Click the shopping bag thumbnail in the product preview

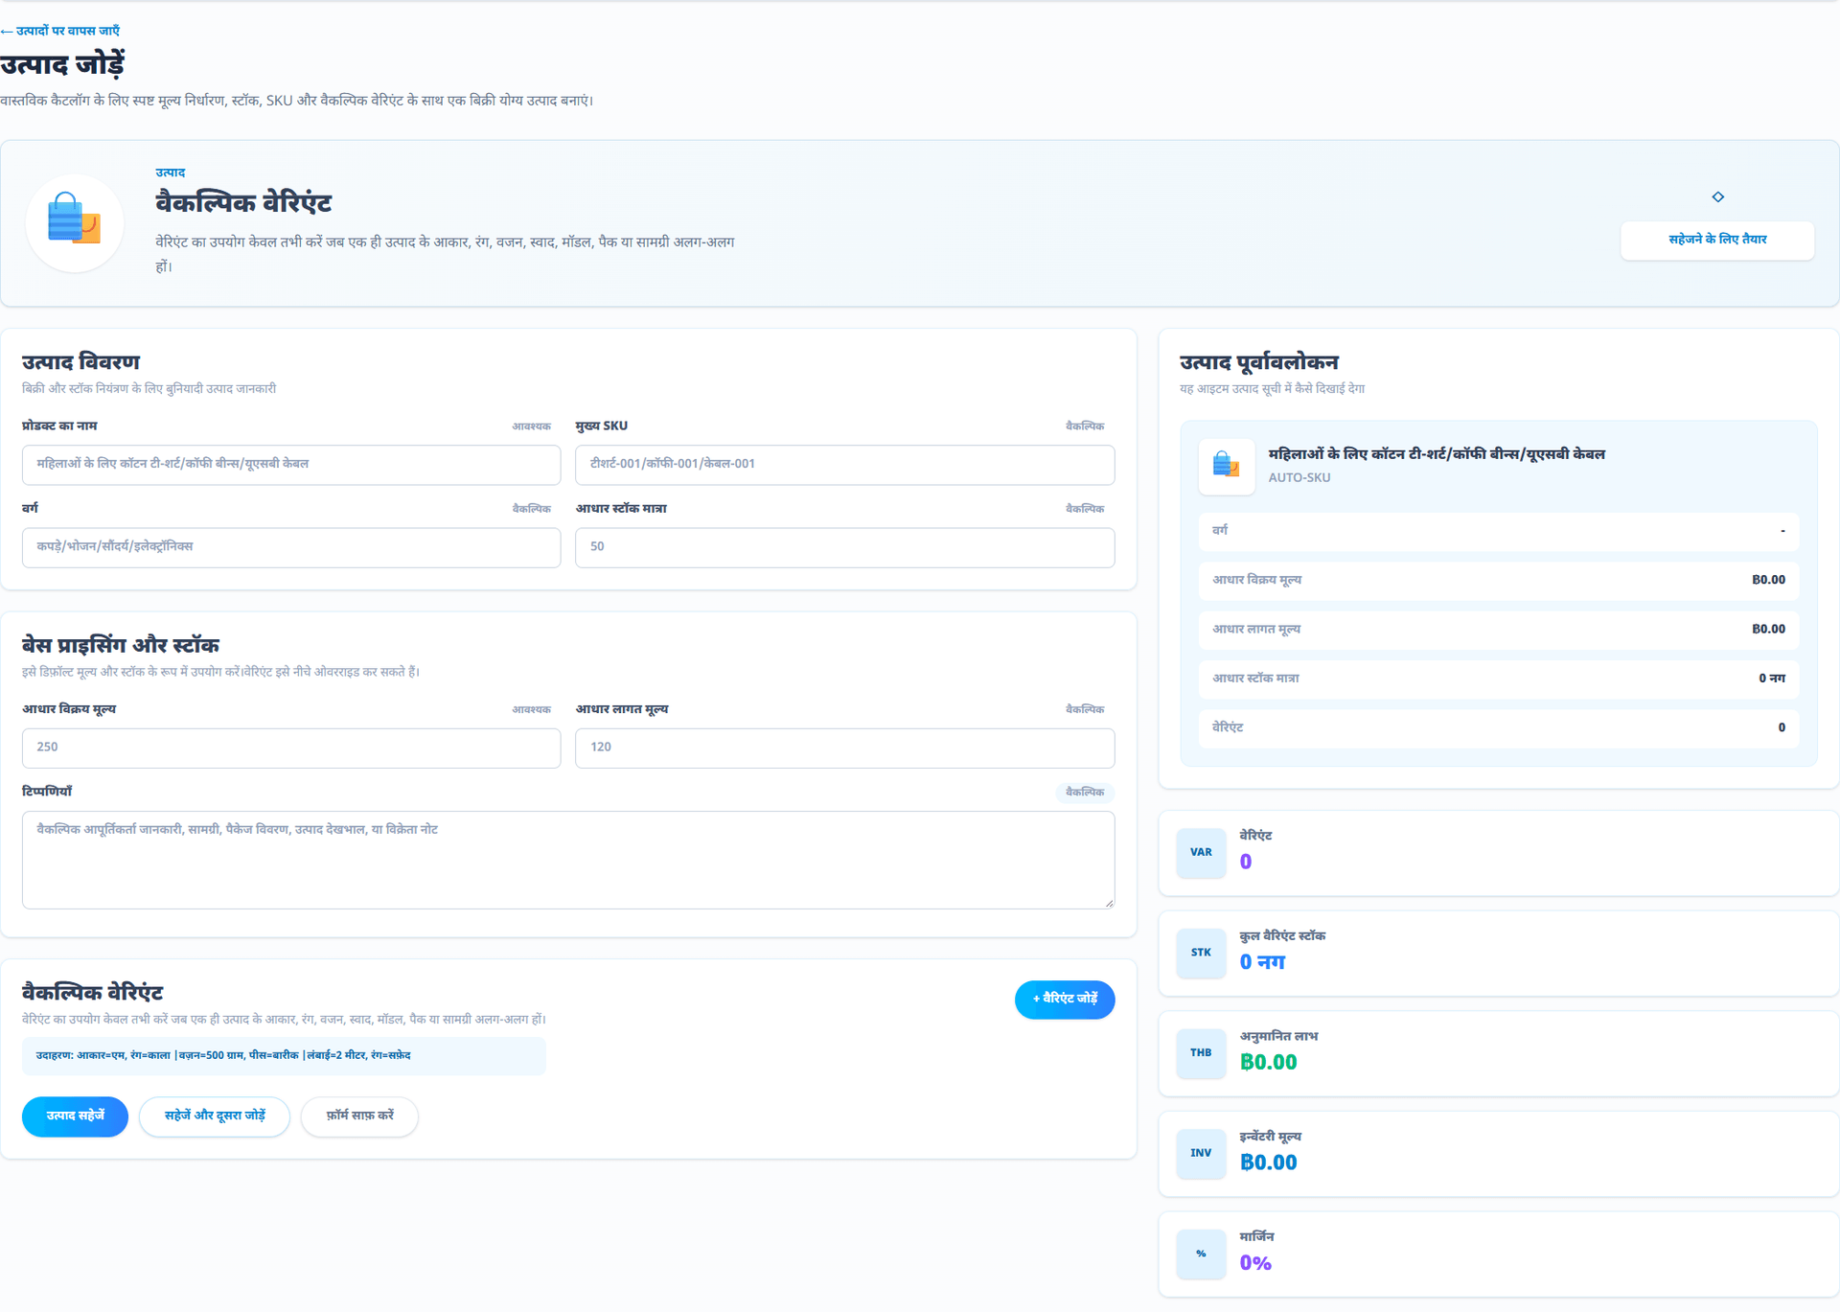(x=1227, y=467)
